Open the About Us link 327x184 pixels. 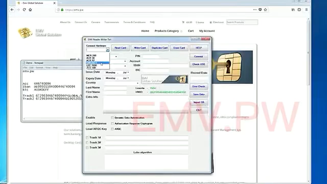click(65, 22)
